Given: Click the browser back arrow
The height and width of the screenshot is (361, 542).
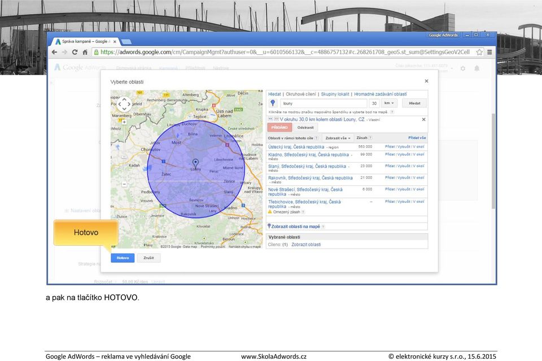Looking at the screenshot, I should [x=54, y=52].
